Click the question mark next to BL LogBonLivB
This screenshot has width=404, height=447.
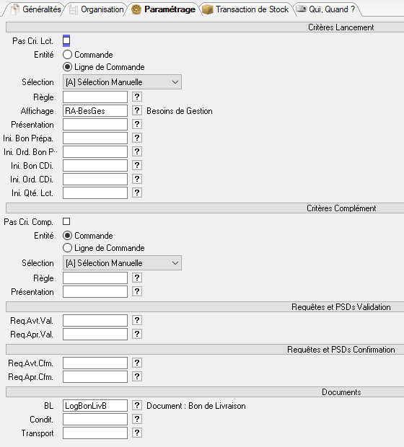pyautogui.click(x=137, y=405)
